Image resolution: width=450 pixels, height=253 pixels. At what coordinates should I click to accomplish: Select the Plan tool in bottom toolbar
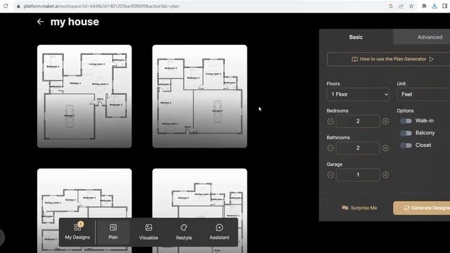[x=113, y=231]
